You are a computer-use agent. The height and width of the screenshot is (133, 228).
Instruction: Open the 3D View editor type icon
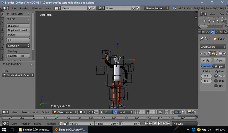[6, 112]
